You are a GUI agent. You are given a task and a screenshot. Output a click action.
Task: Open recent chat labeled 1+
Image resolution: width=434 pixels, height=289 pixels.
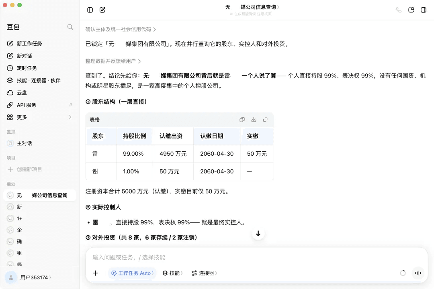point(39,218)
